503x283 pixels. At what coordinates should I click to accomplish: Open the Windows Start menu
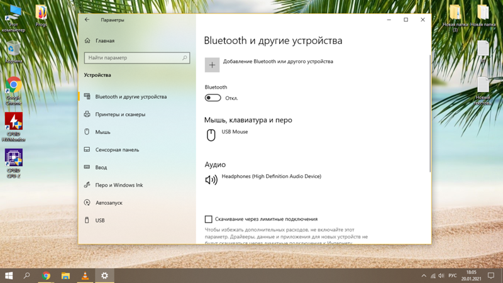click(9, 275)
